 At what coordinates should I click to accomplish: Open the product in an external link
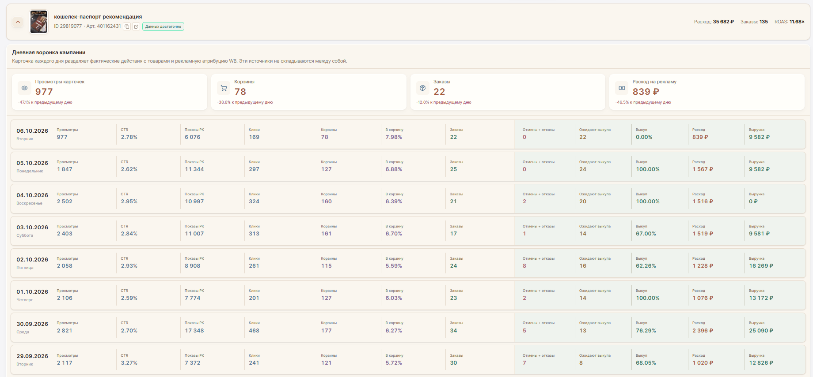point(136,26)
